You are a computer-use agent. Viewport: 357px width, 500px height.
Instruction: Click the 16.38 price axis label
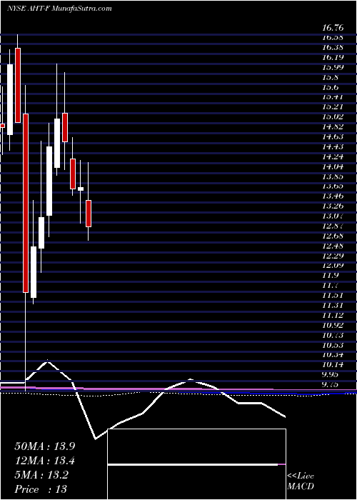(x=333, y=47)
